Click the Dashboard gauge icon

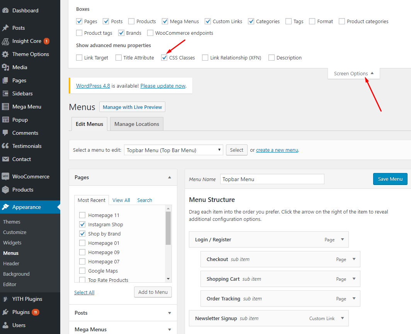(5, 10)
